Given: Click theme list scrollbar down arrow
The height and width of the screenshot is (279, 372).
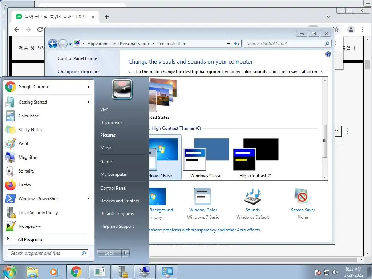Looking at the screenshot, I should click(325, 177).
